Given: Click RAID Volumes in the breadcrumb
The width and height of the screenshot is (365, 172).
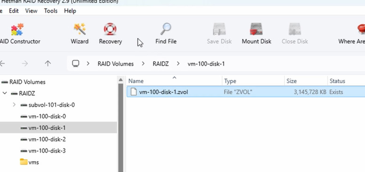Looking at the screenshot, I should (x=116, y=64).
